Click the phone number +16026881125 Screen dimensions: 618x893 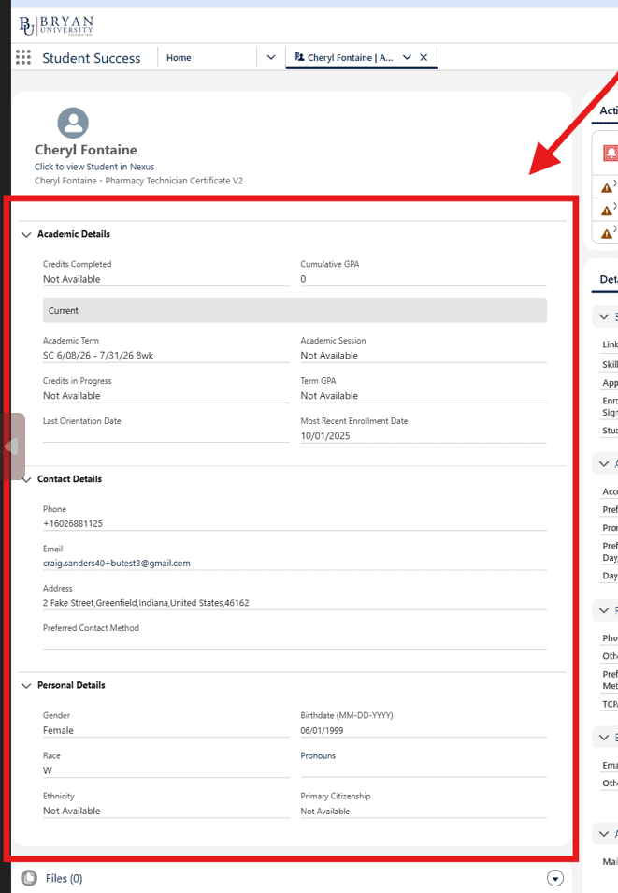coord(73,524)
